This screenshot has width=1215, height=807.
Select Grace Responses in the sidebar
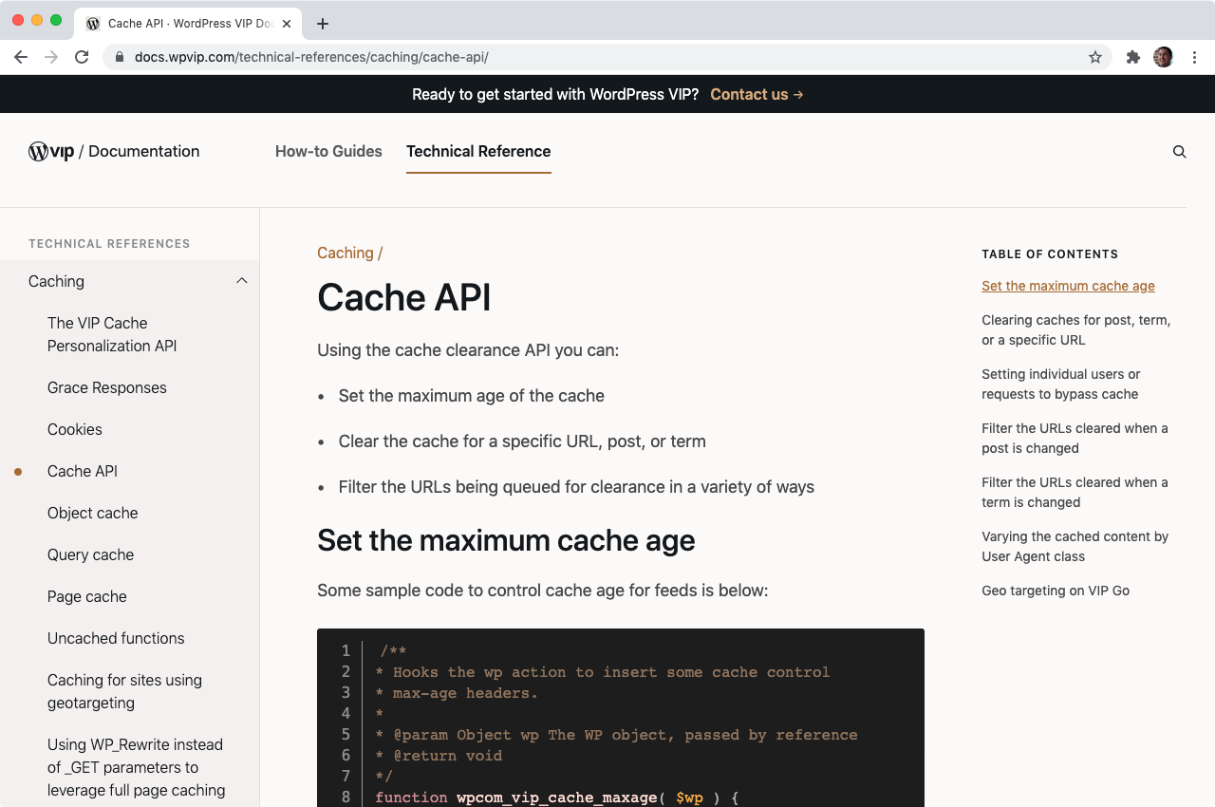pos(106,387)
